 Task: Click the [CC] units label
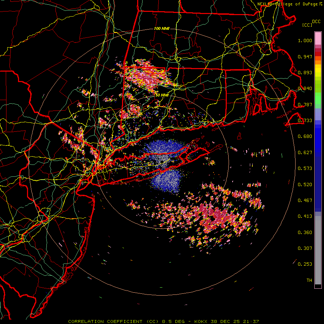(x=307, y=25)
